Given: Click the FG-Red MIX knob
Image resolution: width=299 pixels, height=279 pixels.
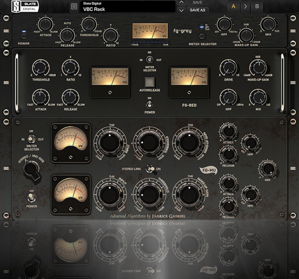Looking at the screenshot, I should 258,98.
